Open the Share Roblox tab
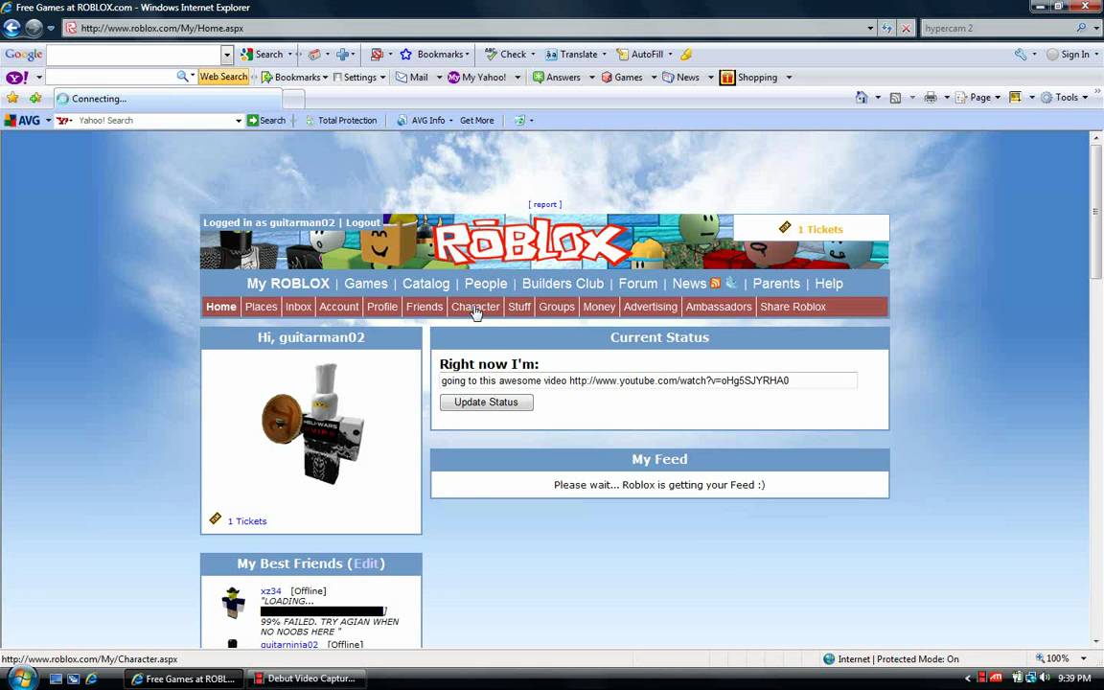Image resolution: width=1104 pixels, height=690 pixels. pos(793,307)
